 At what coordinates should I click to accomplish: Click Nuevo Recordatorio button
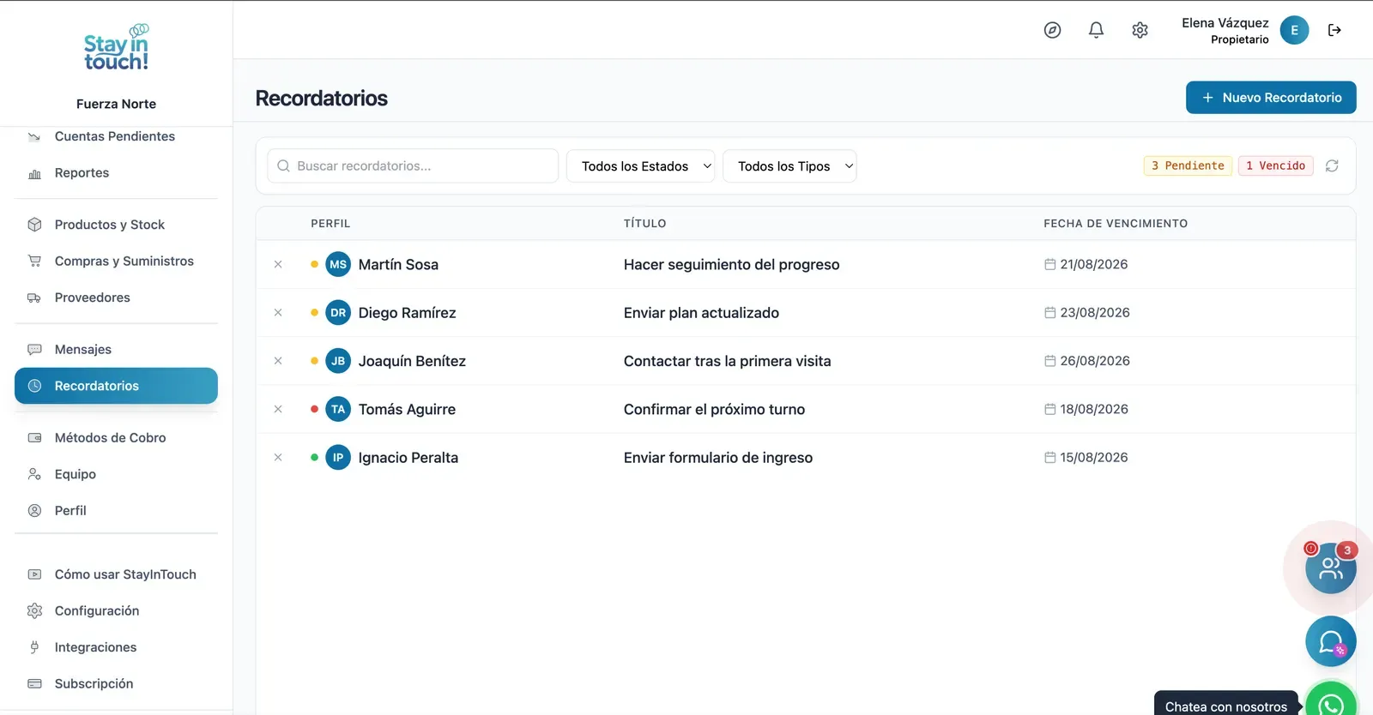tap(1271, 98)
